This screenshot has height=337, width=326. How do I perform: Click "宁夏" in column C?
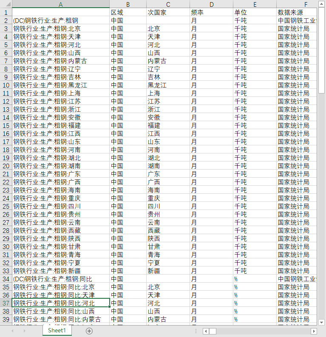click(x=168, y=263)
